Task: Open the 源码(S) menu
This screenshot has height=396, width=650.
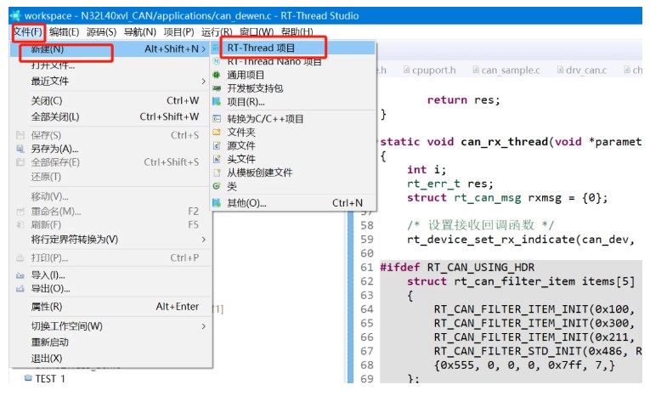Action: [x=101, y=32]
